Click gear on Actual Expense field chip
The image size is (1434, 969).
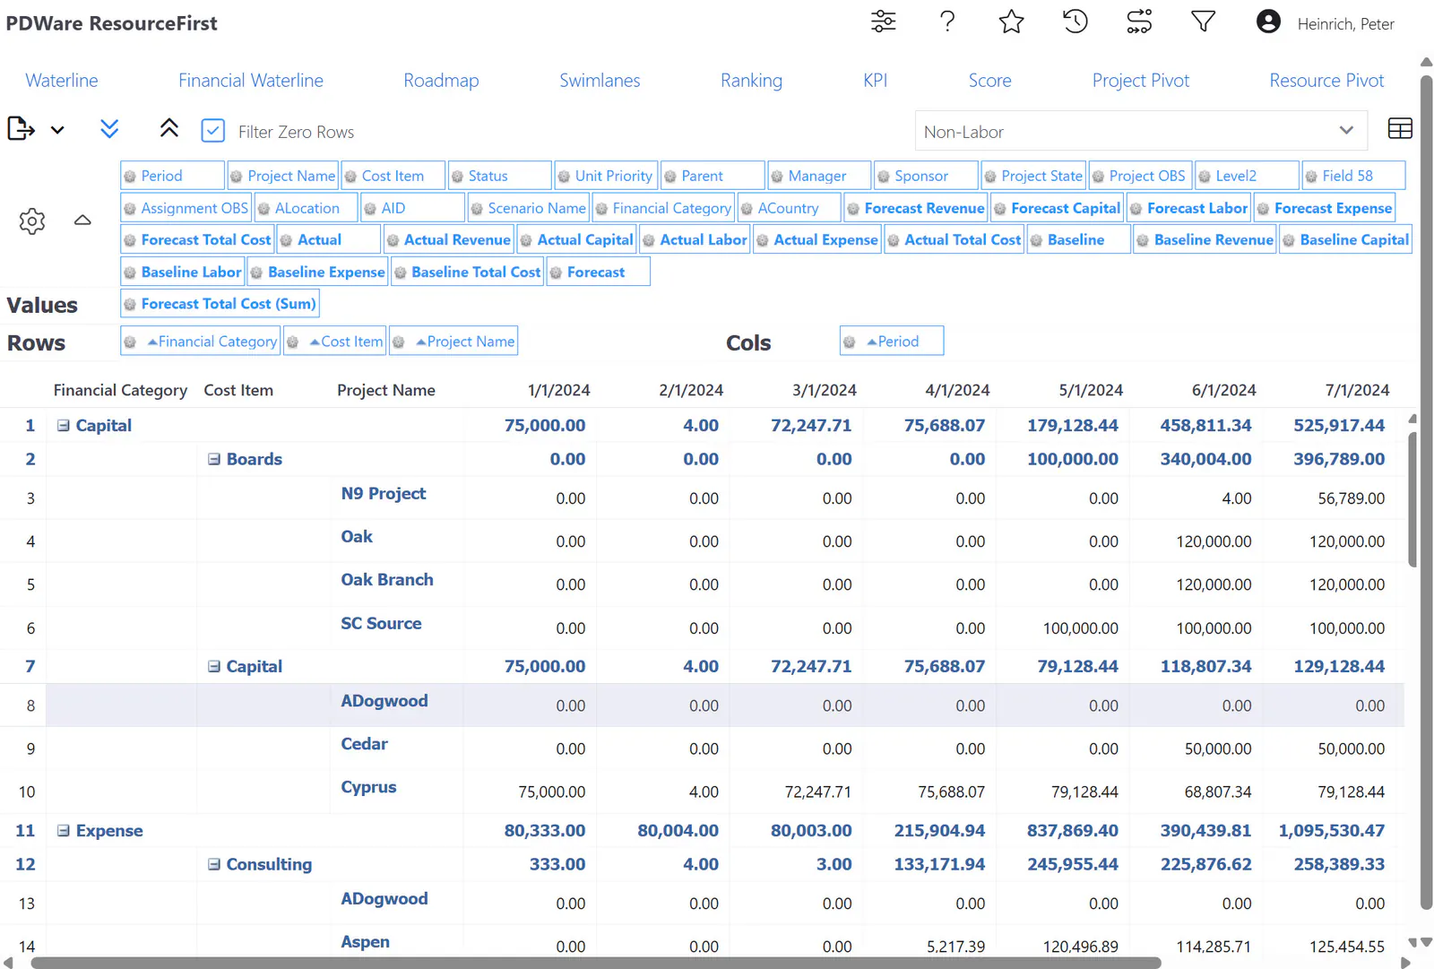point(763,240)
